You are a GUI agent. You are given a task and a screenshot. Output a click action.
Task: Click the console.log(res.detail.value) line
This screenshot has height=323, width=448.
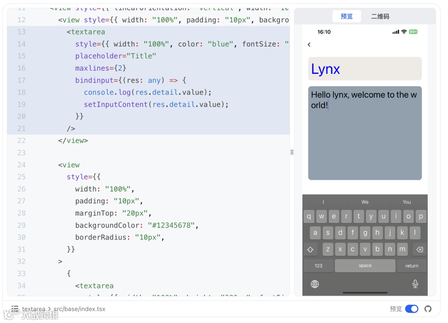[148, 92]
